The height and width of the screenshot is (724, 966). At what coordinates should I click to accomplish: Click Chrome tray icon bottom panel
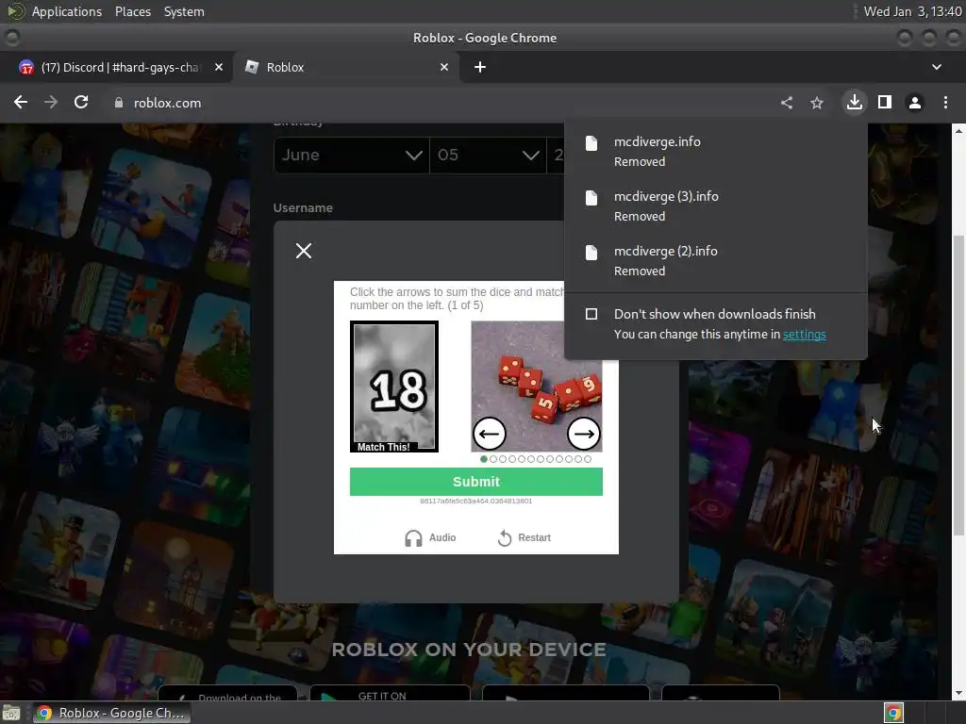(893, 713)
